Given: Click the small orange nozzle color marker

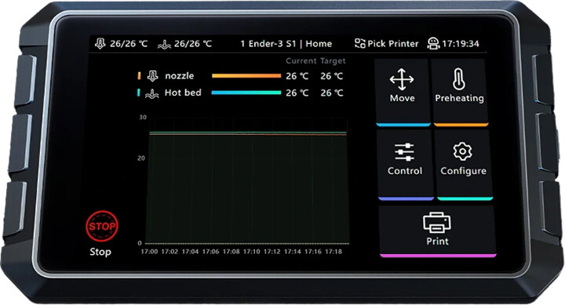Looking at the screenshot, I should click(x=139, y=75).
